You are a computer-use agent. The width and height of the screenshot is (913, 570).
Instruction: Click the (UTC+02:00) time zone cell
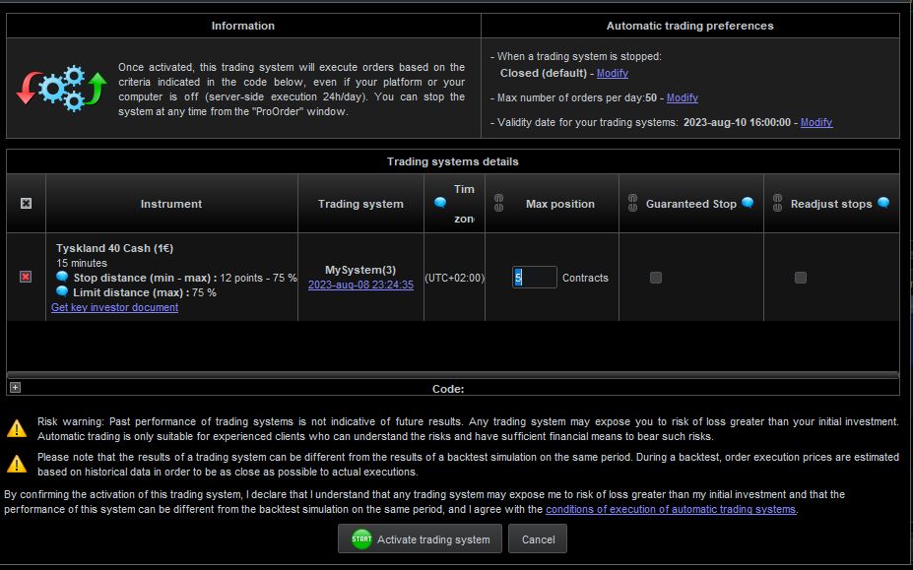454,278
